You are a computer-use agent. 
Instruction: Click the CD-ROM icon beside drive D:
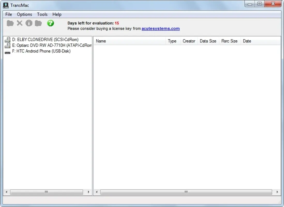click(7, 39)
